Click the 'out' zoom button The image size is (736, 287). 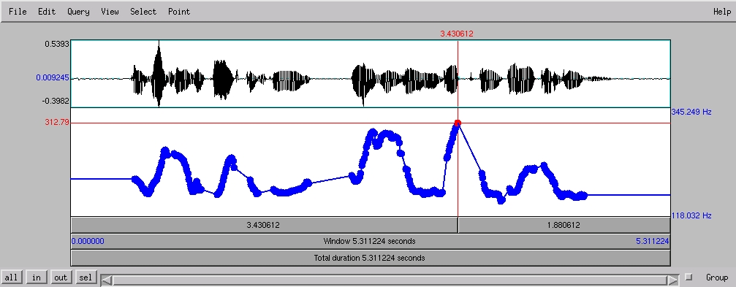[x=61, y=278]
